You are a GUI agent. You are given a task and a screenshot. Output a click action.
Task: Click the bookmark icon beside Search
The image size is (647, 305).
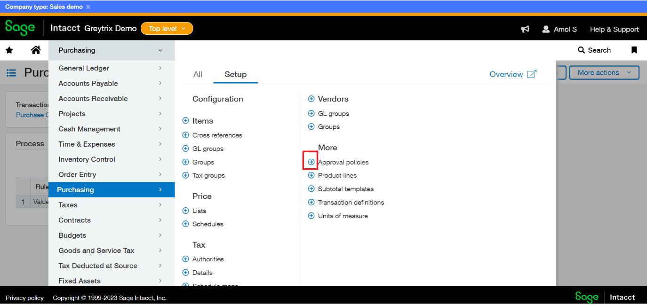coord(634,50)
